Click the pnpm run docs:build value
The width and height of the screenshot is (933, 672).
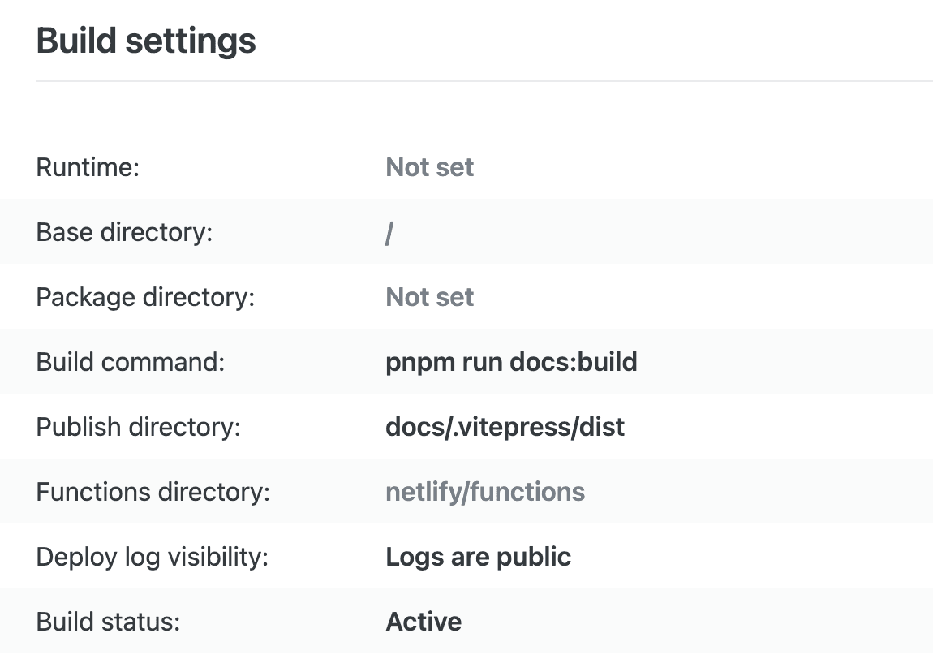tap(511, 362)
